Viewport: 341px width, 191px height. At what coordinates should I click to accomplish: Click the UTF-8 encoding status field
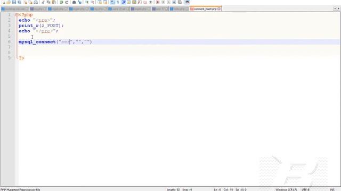(x=305, y=189)
